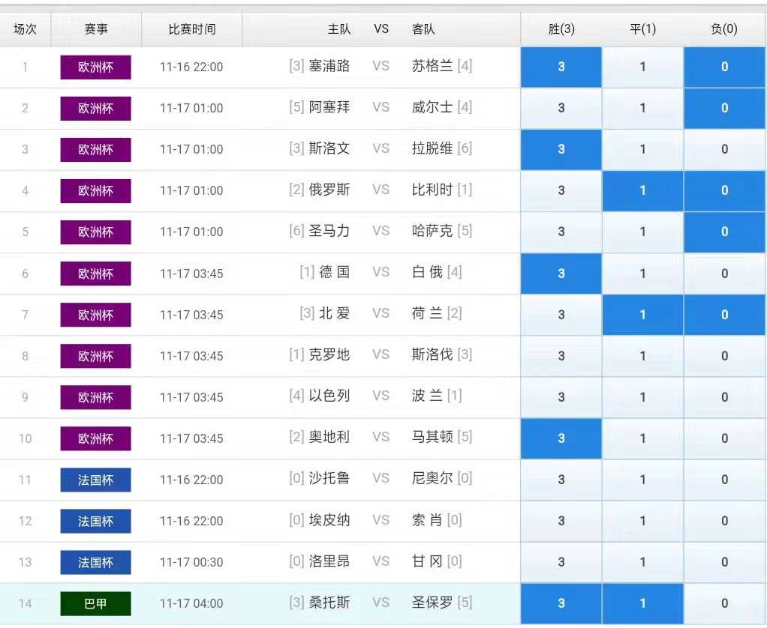Select win (3) for 阿塞拜 vs 威尔士
Image resolution: width=767 pixels, height=628 pixels.
tap(561, 108)
